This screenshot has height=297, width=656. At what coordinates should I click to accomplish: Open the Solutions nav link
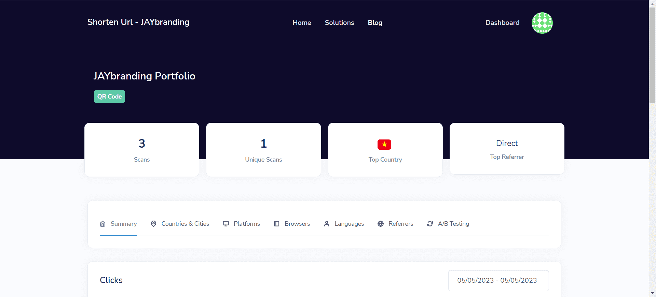pos(339,23)
